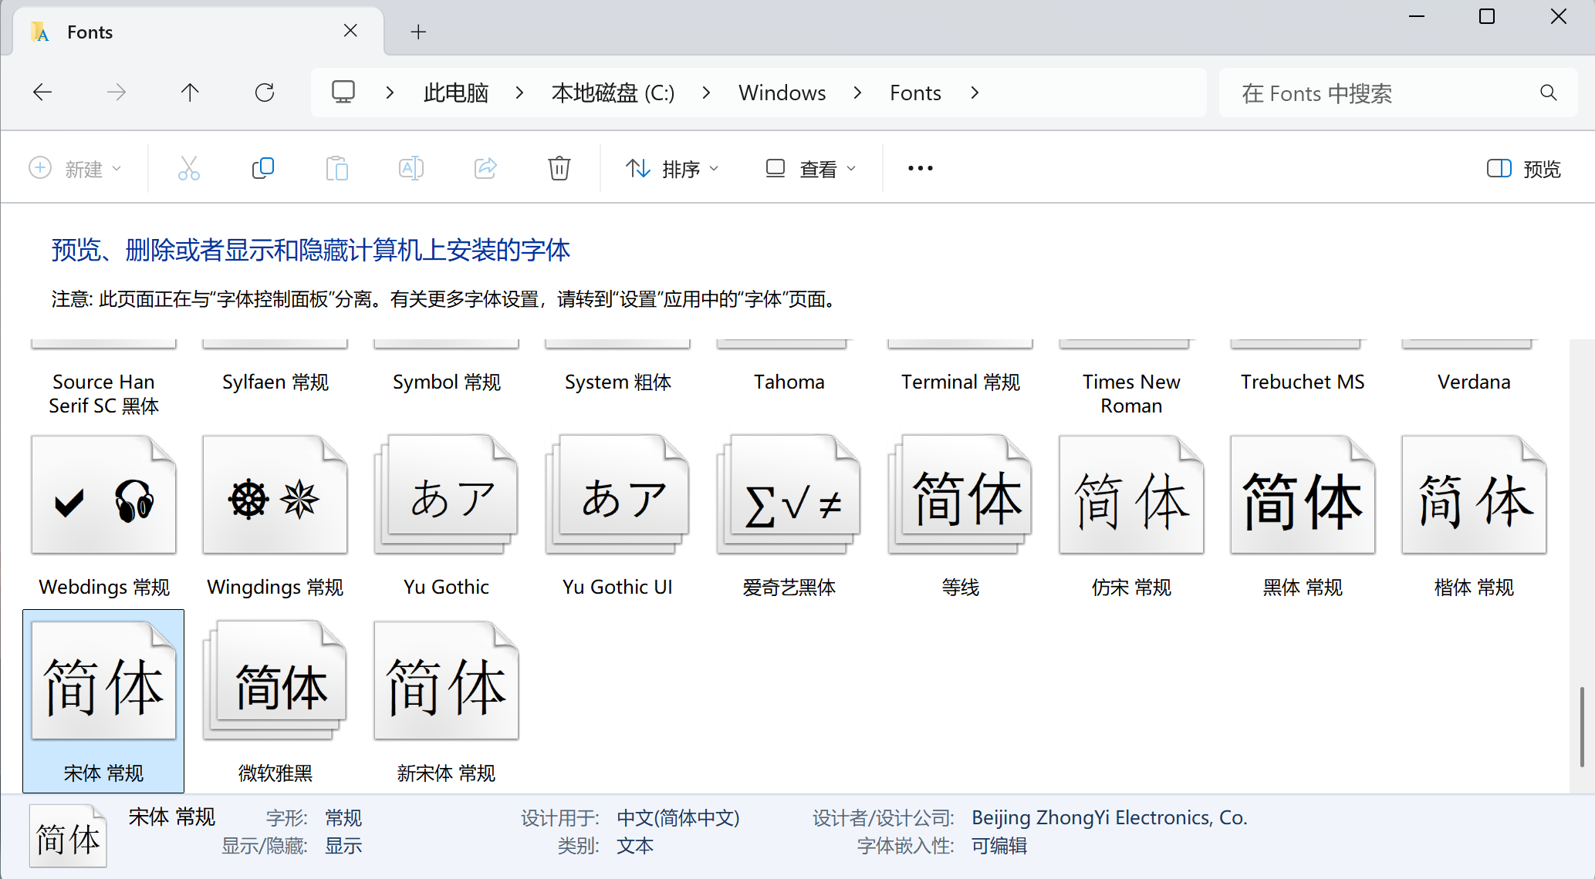Click the 宋体 preview thumbnail in details pane
This screenshot has width=1595, height=879.
68,837
